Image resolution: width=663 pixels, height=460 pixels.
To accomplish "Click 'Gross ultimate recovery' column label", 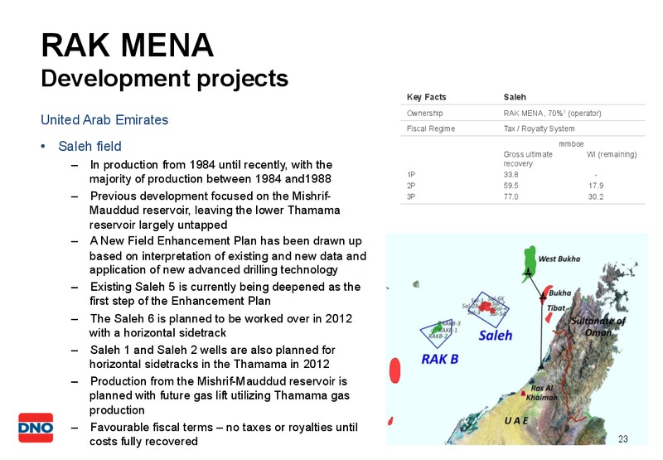I will coord(528,159).
